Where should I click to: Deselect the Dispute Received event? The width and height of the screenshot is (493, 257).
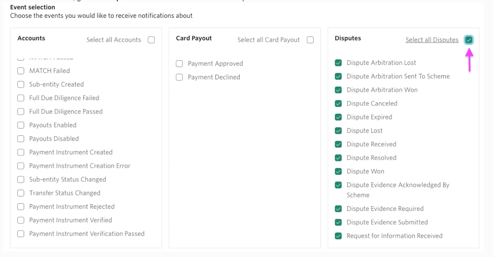click(338, 144)
